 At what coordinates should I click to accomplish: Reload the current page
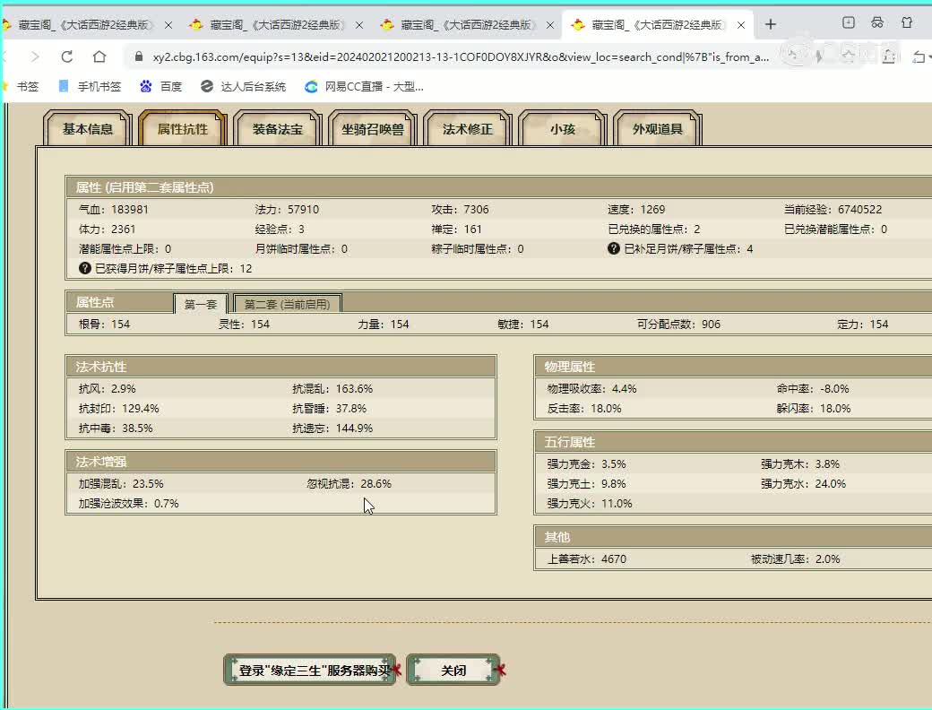point(67,56)
